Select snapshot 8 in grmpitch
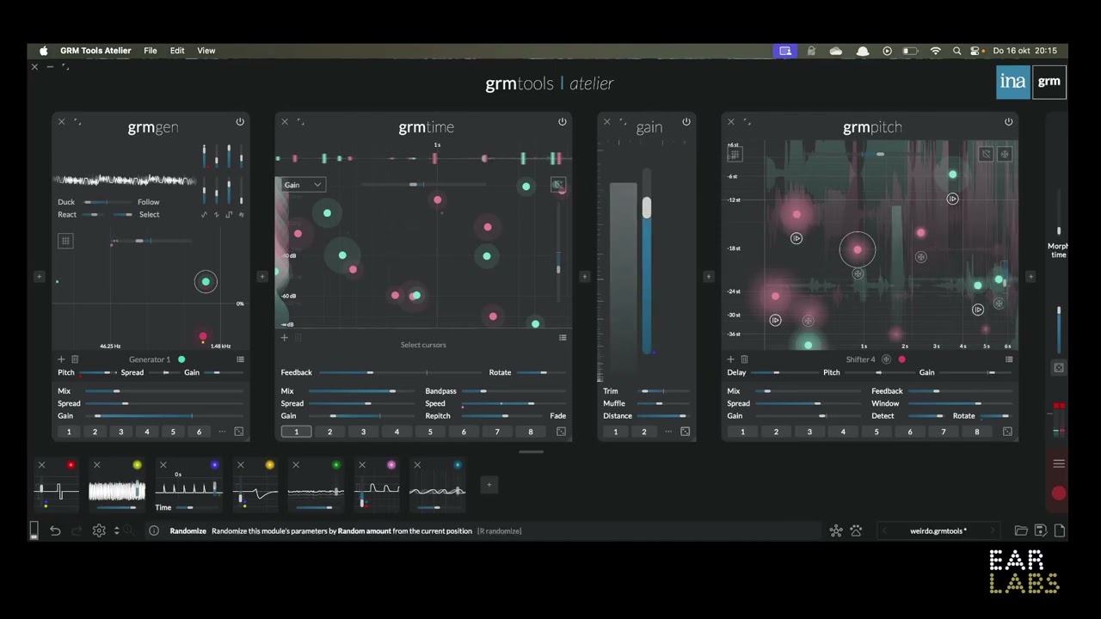The image size is (1101, 619). point(976,432)
